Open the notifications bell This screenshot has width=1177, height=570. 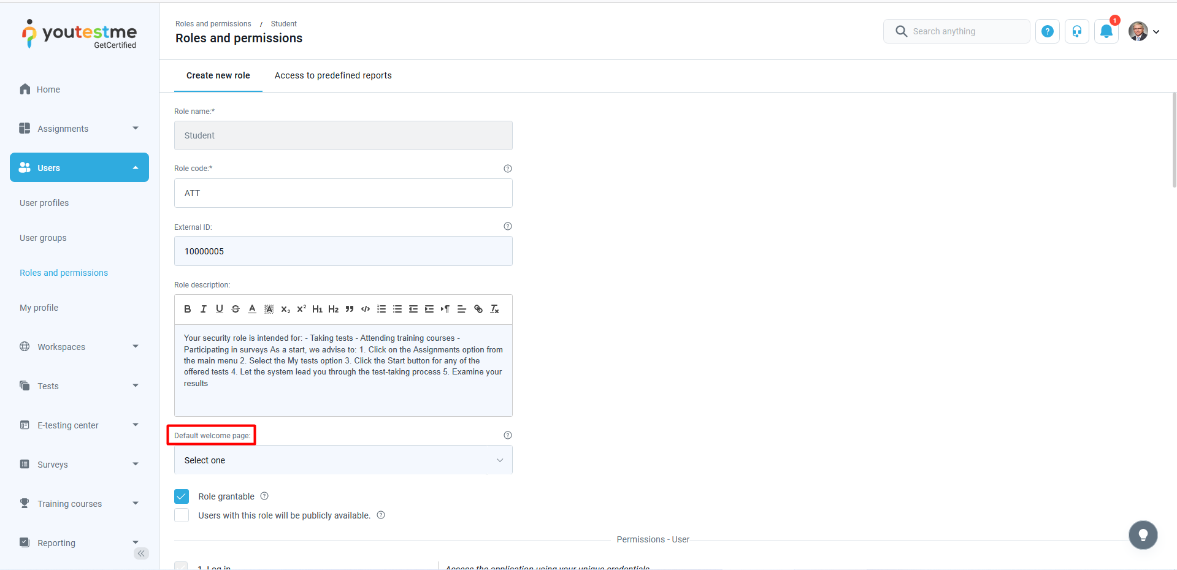1106,31
